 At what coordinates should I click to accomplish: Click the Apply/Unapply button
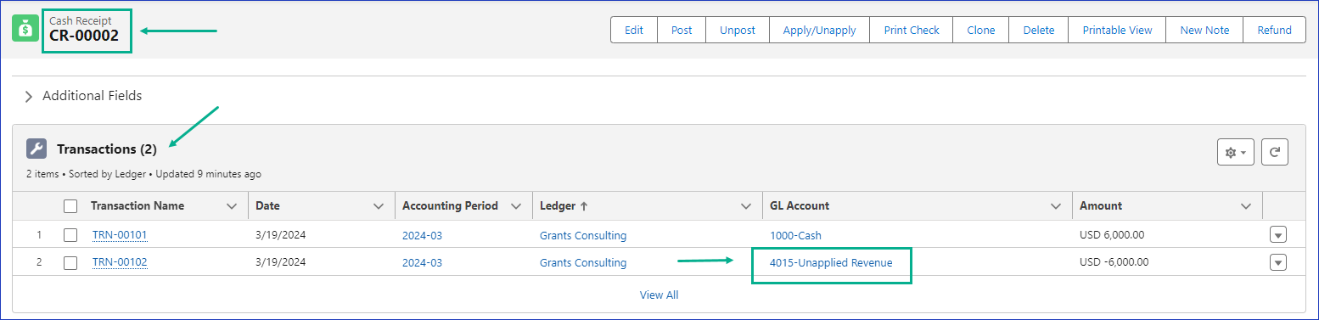click(819, 30)
